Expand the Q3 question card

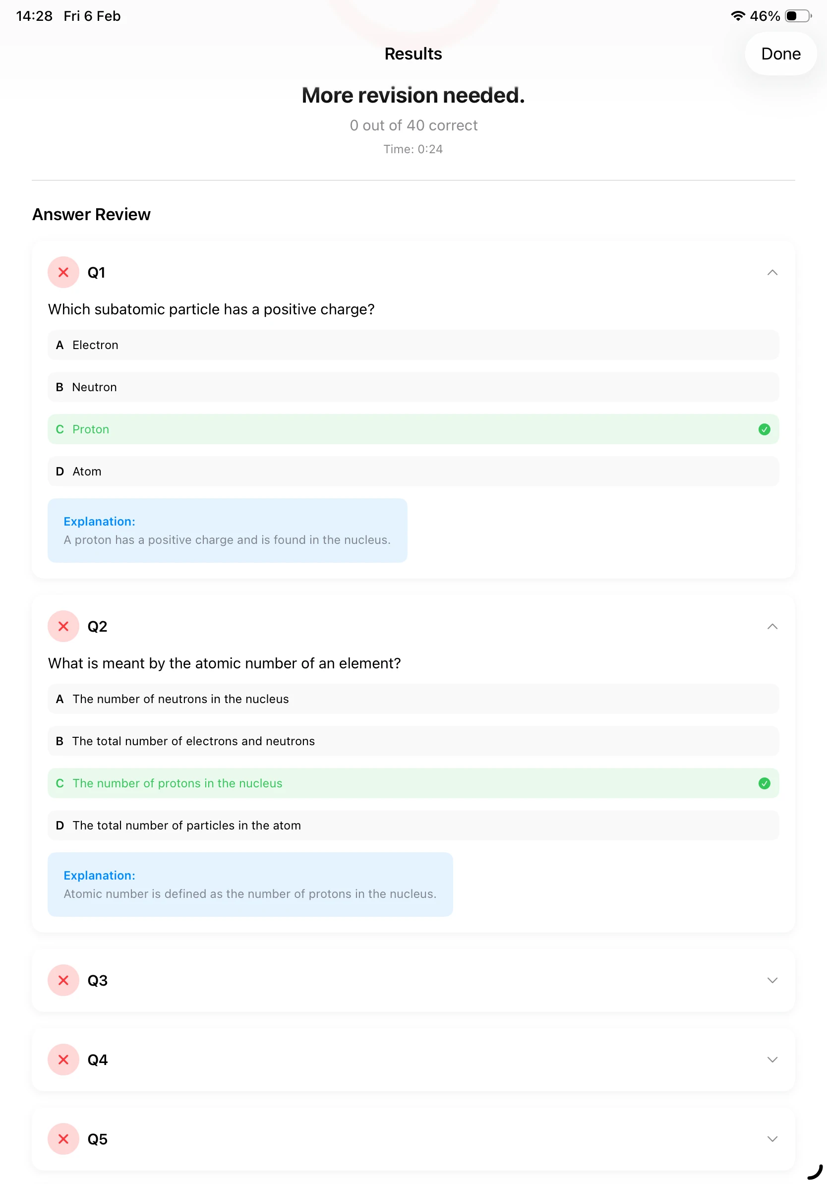click(x=772, y=980)
